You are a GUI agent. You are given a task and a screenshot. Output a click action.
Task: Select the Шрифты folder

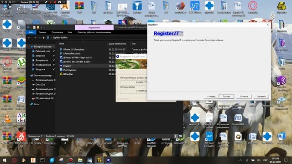(68, 74)
